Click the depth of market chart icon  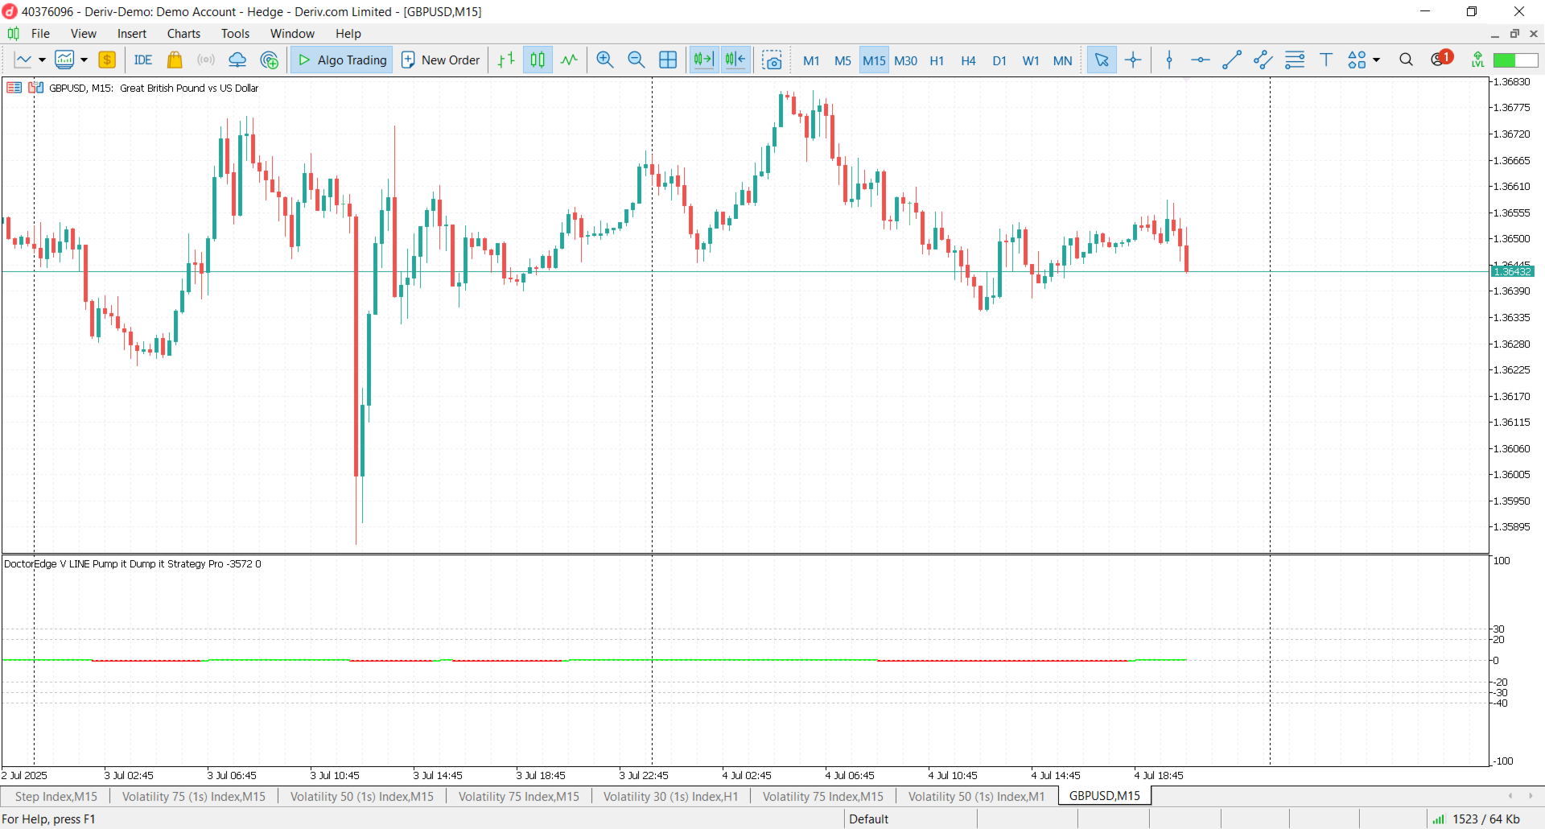point(36,88)
